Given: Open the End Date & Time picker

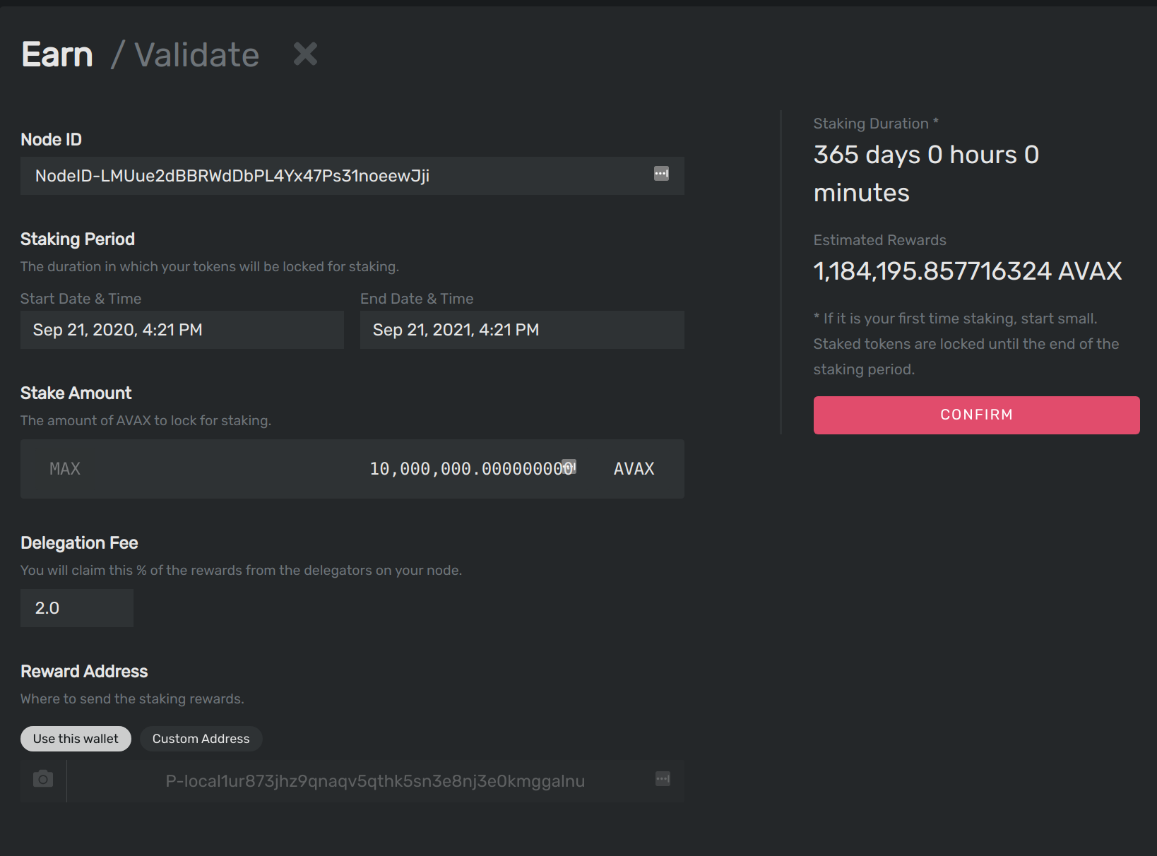Looking at the screenshot, I should 522,330.
